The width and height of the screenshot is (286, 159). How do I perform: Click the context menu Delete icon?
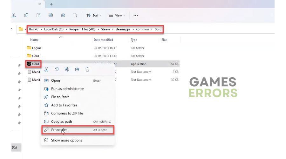87,69
